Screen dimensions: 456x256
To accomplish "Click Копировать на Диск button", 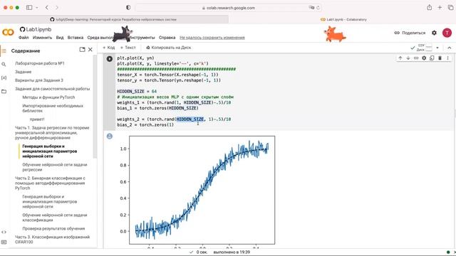I will point(168,48).
